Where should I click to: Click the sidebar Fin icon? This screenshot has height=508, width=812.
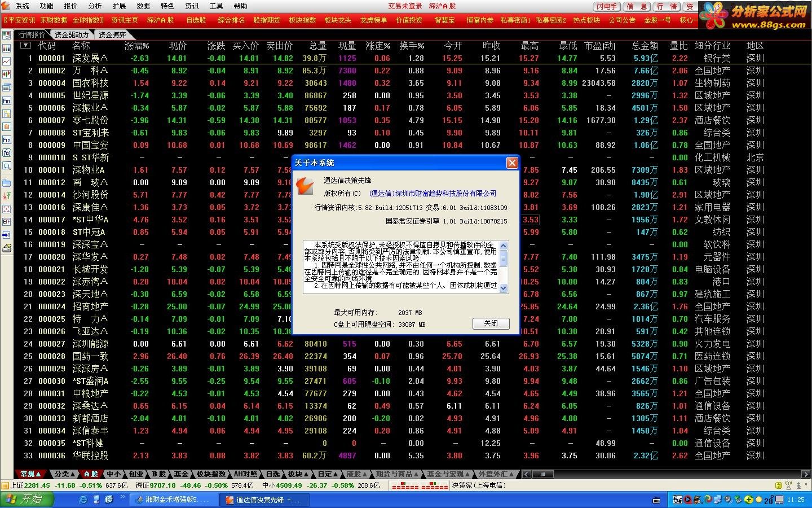click(6, 100)
